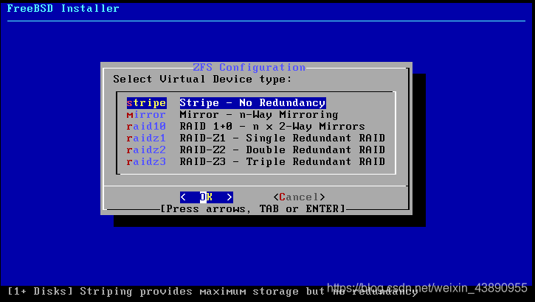This screenshot has height=302, width=535.
Task: Click the '[1+ Disks] Striping provides' status line
Action: point(213,292)
